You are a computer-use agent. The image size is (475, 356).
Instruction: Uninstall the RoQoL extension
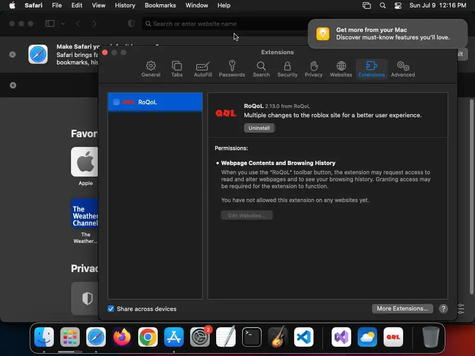259,128
